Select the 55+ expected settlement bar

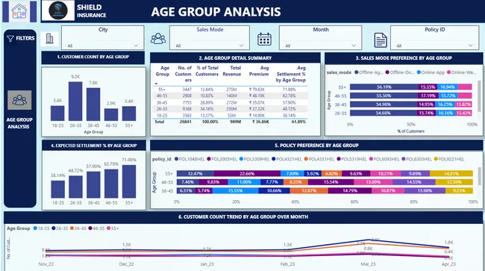point(129,181)
